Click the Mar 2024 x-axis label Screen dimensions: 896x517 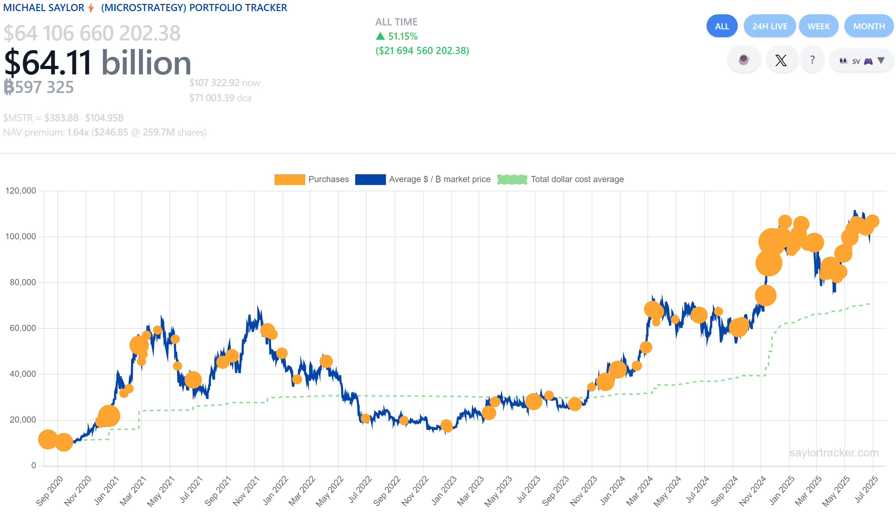[x=640, y=491]
